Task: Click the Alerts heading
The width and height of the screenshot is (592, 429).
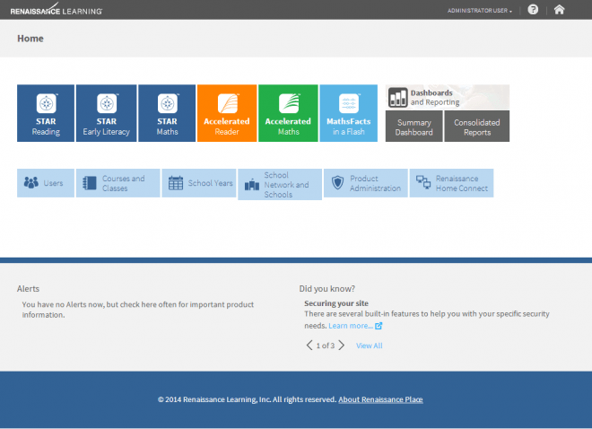Action: pos(28,289)
